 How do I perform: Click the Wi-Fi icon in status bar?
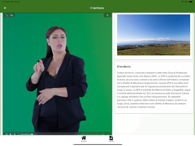(x=182, y=2)
